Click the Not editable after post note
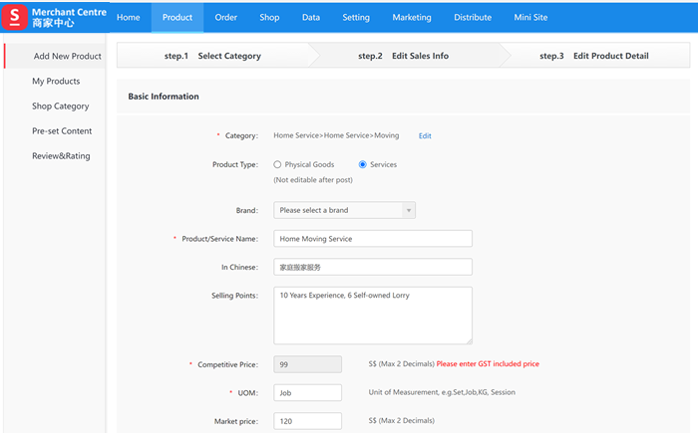Viewport: 698px width, 433px height. pyautogui.click(x=313, y=180)
